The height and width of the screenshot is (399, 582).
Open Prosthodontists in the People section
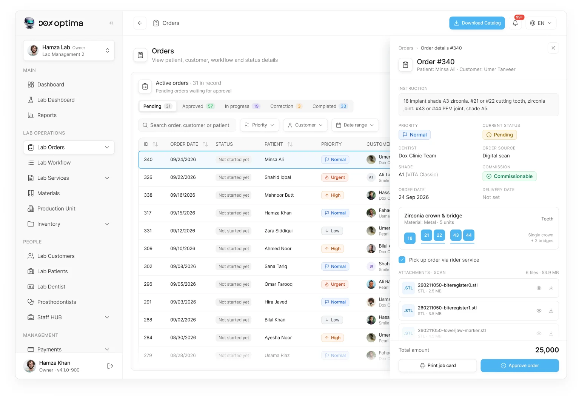coord(69,302)
